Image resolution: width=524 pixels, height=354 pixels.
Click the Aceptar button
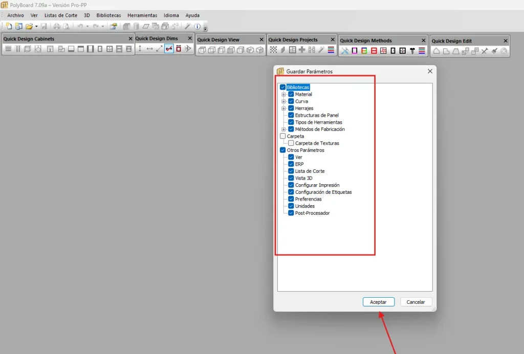378,302
